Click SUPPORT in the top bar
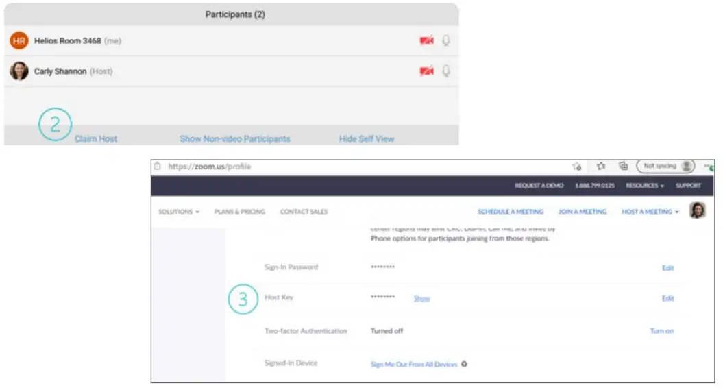Screen dimensions: 723x392 click(689, 186)
